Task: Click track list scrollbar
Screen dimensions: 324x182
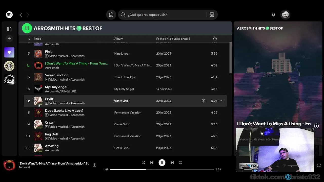Action: [231, 58]
